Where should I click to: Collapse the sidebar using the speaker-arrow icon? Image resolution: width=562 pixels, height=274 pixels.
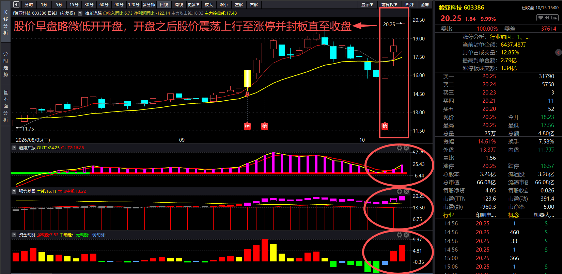(x=16, y=4)
